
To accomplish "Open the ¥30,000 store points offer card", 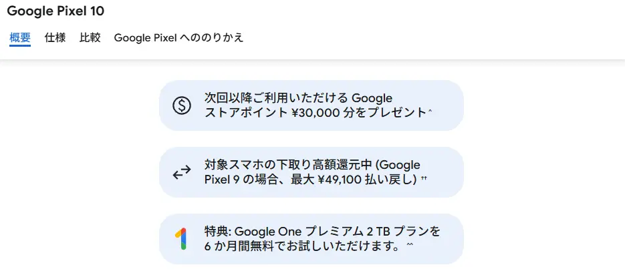I will click(x=311, y=105).
